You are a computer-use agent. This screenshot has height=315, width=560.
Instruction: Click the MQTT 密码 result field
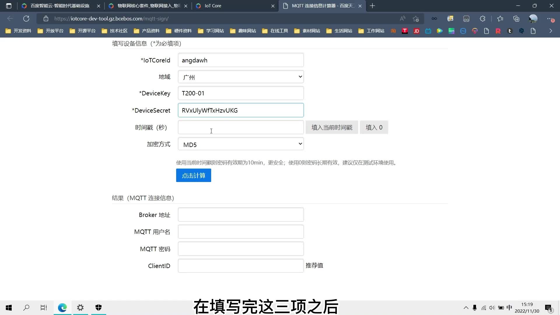tap(241, 249)
